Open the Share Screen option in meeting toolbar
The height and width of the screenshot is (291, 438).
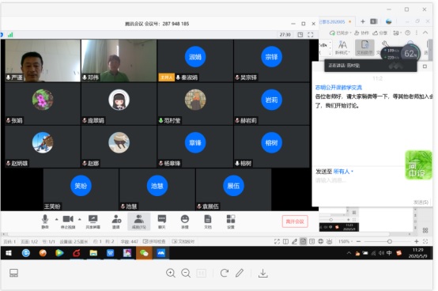[x=93, y=222]
